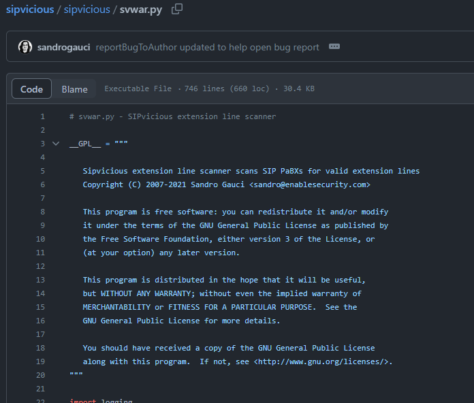Viewport: 474px width, 403px height.
Task: Click 'Executable File' label
Action: point(138,88)
